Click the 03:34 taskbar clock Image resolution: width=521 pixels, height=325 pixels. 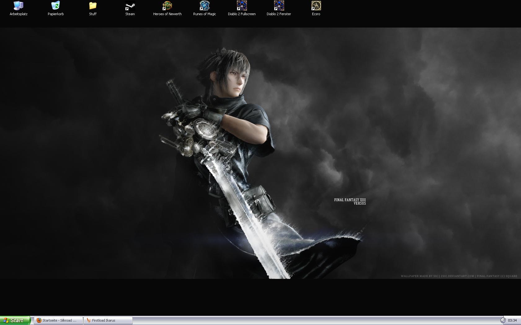pos(512,320)
